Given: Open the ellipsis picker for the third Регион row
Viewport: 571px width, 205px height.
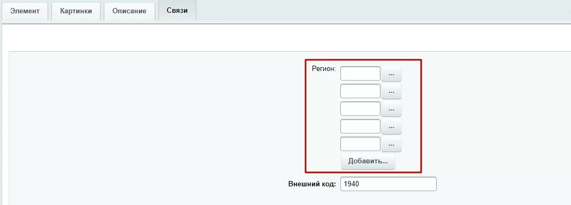Looking at the screenshot, I should pyautogui.click(x=392, y=109).
